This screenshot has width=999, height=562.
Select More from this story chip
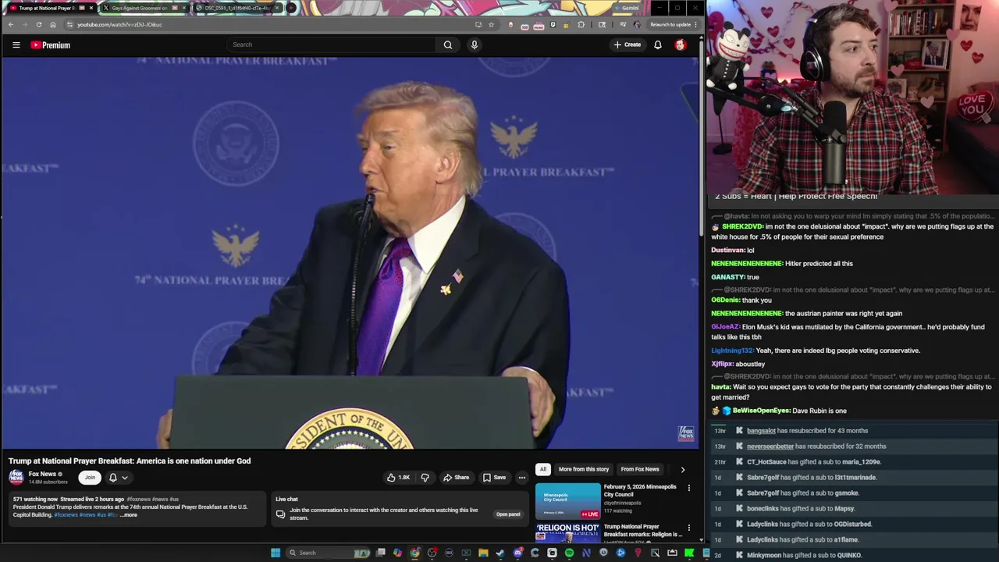584,469
